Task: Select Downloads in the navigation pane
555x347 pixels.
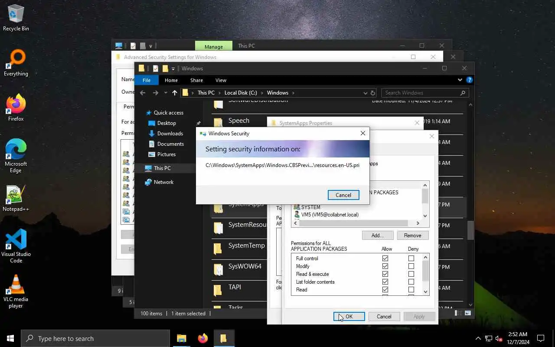Action: click(170, 133)
